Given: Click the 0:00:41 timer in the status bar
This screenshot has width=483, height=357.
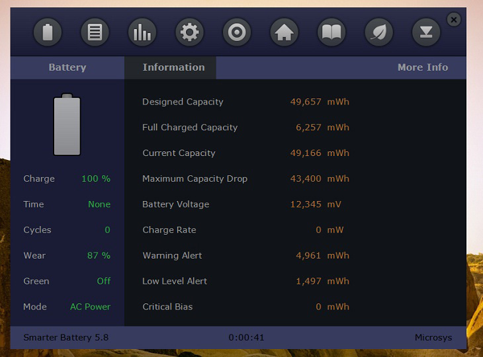Looking at the screenshot, I should [x=246, y=337].
